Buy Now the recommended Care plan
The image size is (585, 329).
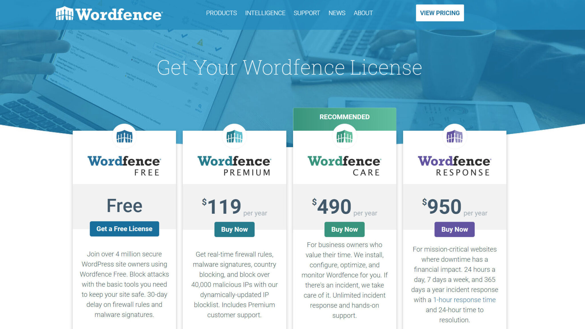click(344, 229)
